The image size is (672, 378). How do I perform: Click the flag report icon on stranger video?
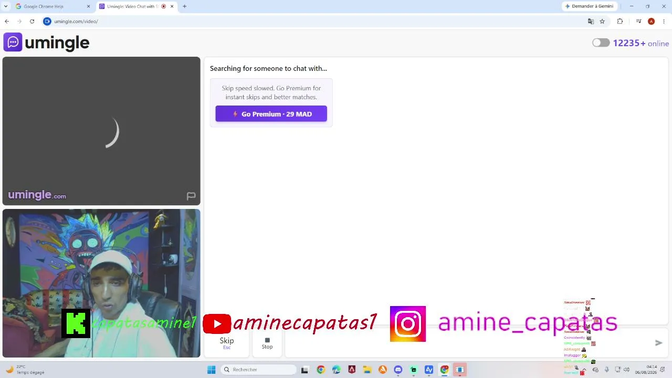tap(191, 196)
